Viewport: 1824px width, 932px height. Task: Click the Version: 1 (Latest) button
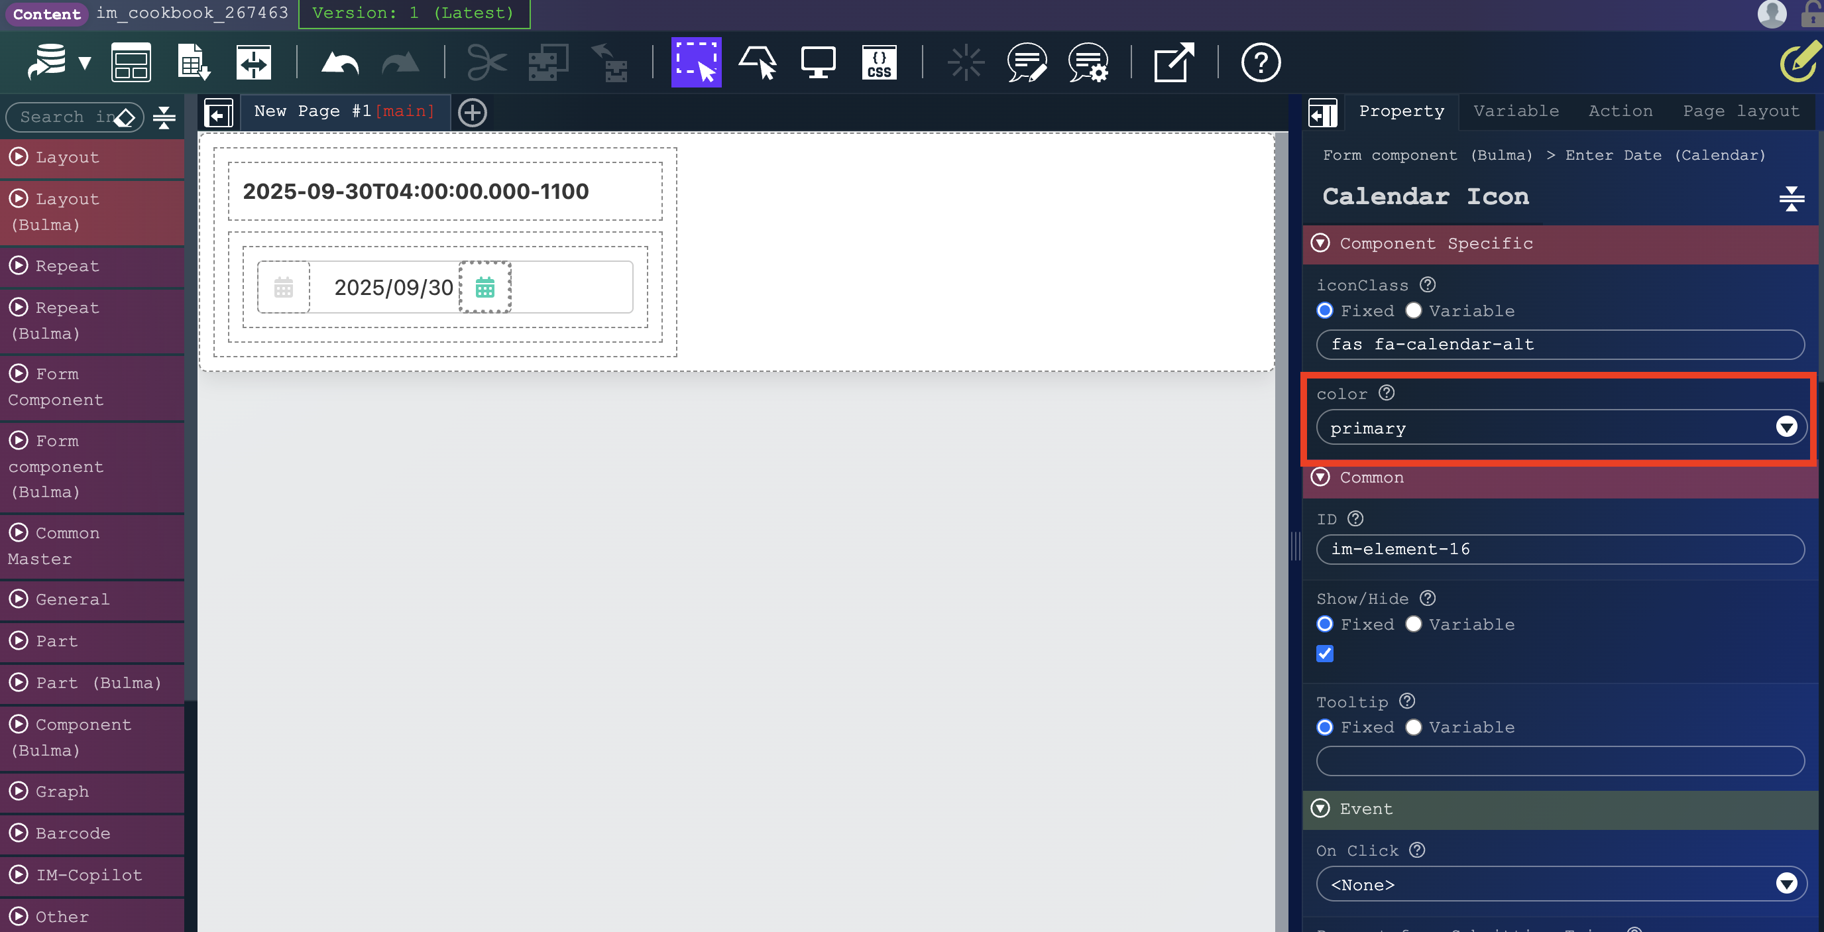tap(414, 13)
